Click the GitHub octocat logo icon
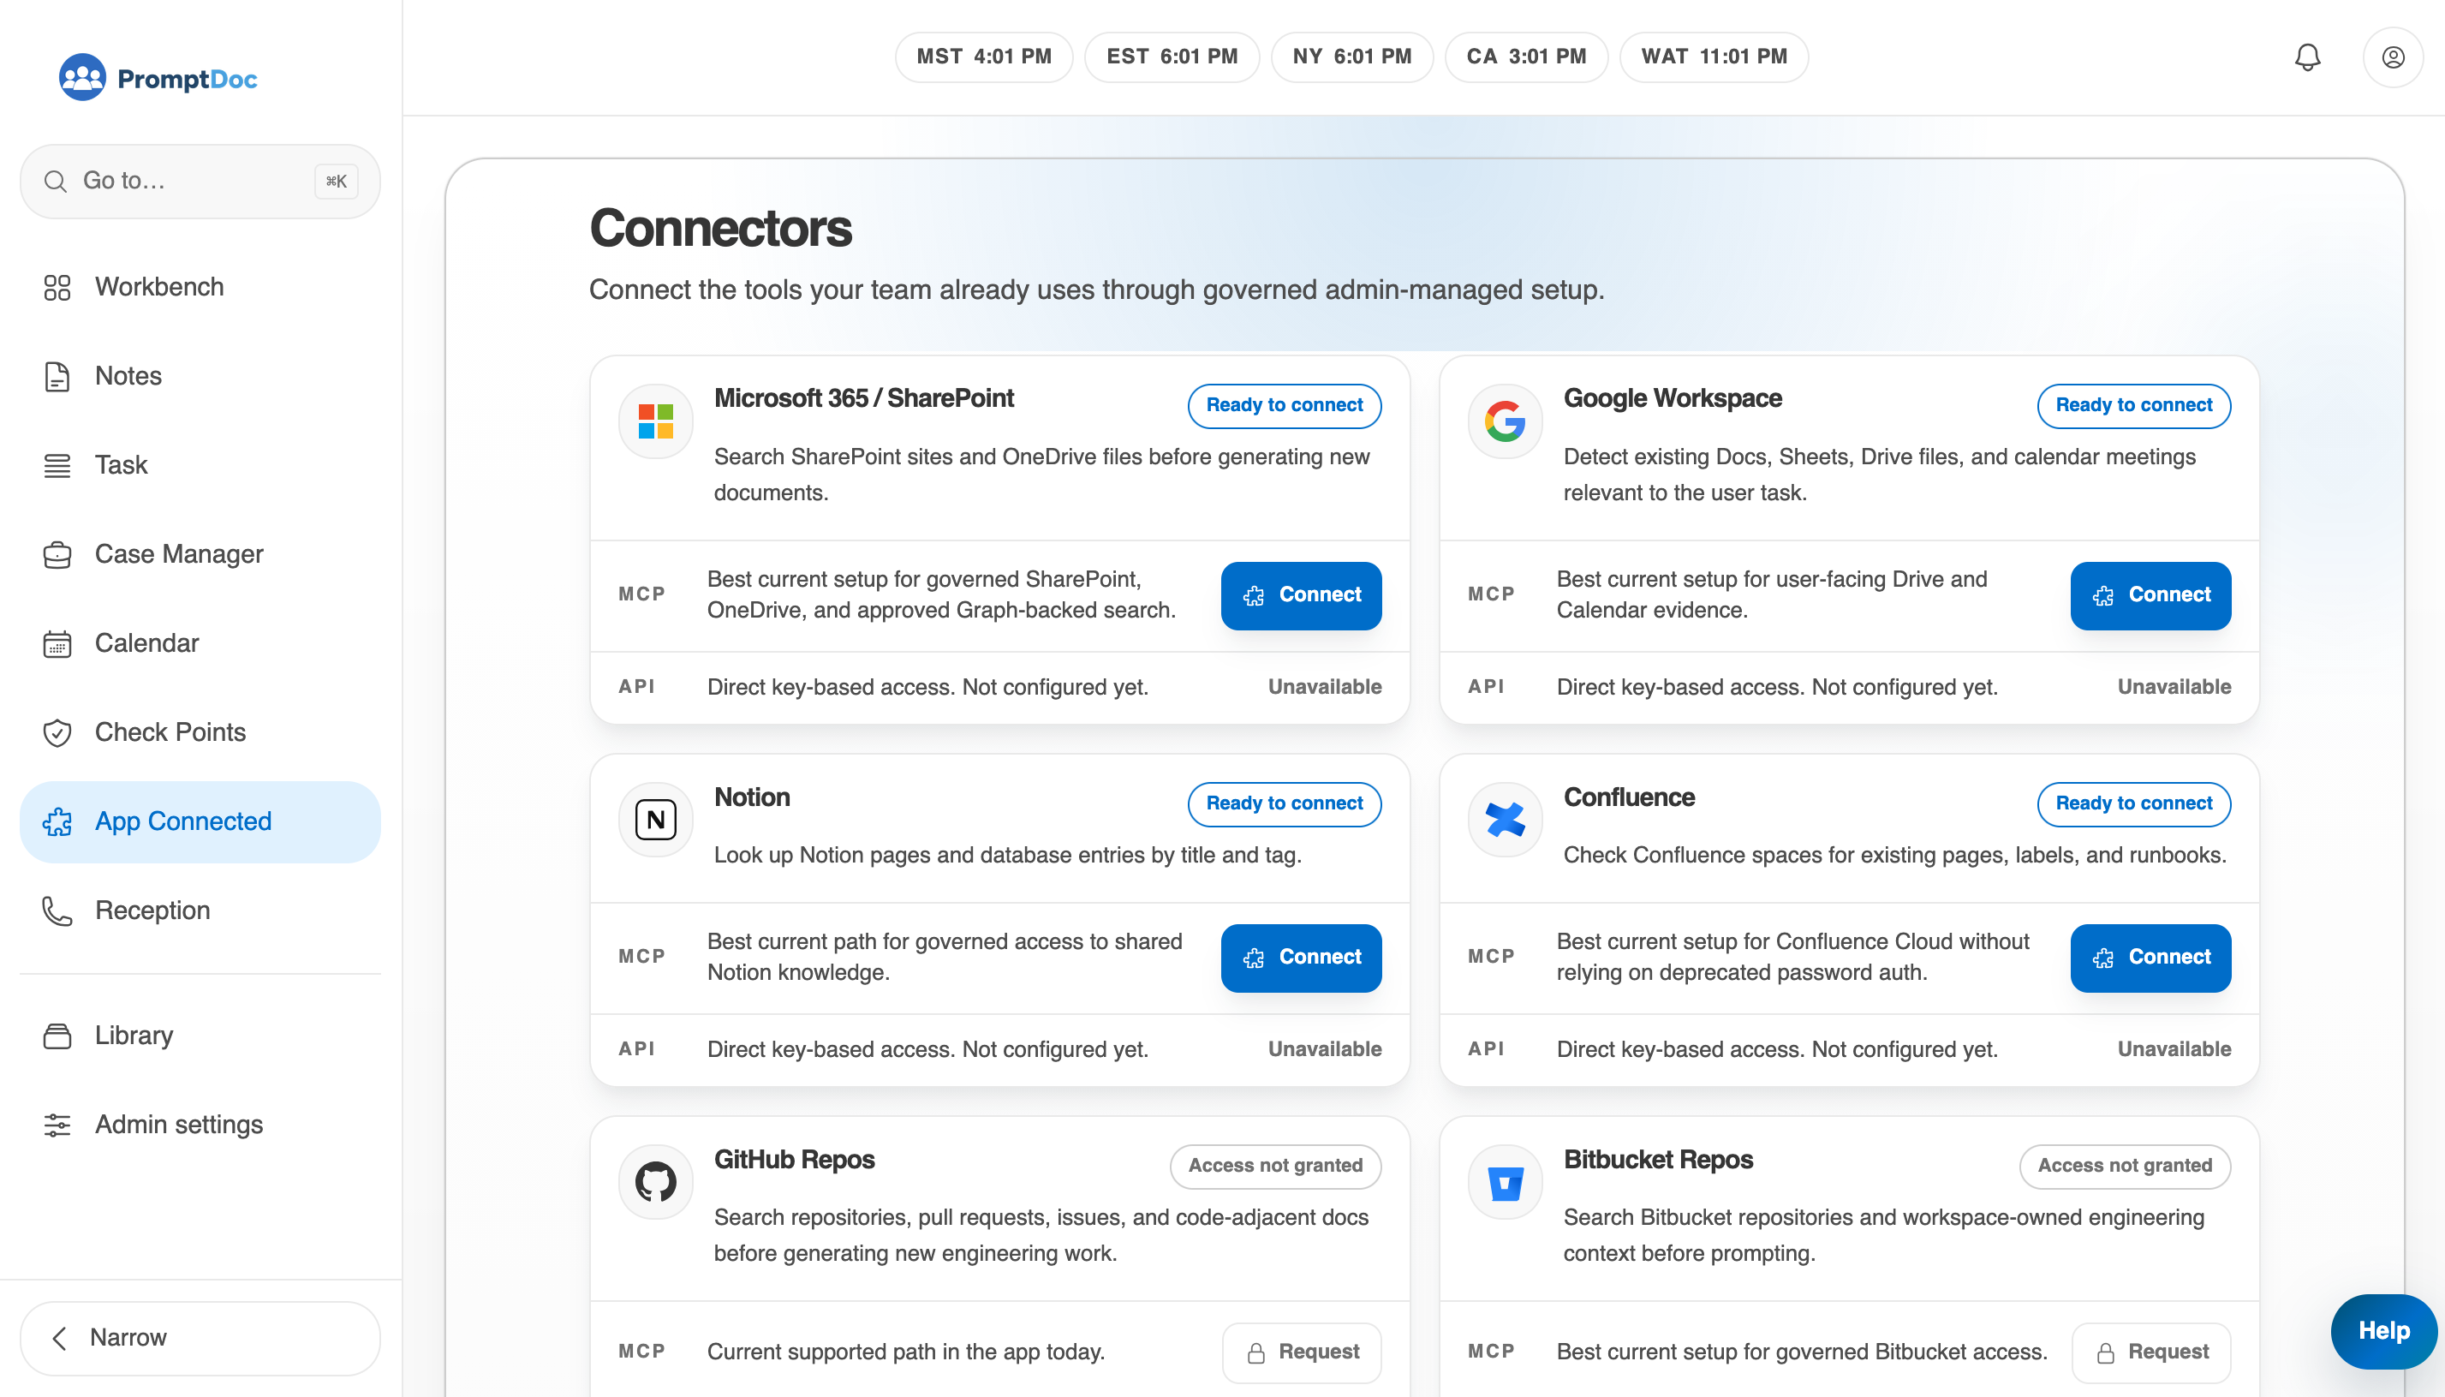2445x1397 pixels. point(656,1182)
